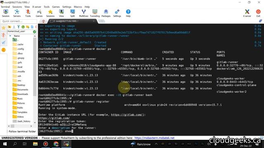The height and width of the screenshot is (148, 264).
Task: Click the Help question mark icon
Action: tap(128, 13)
